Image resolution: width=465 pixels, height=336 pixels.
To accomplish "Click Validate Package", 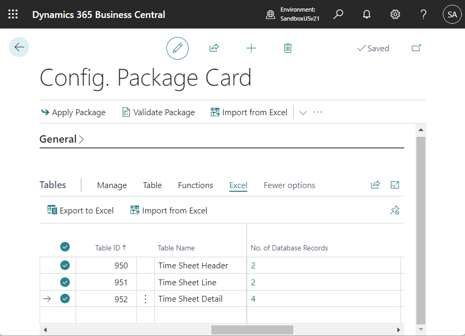I will pos(159,113).
